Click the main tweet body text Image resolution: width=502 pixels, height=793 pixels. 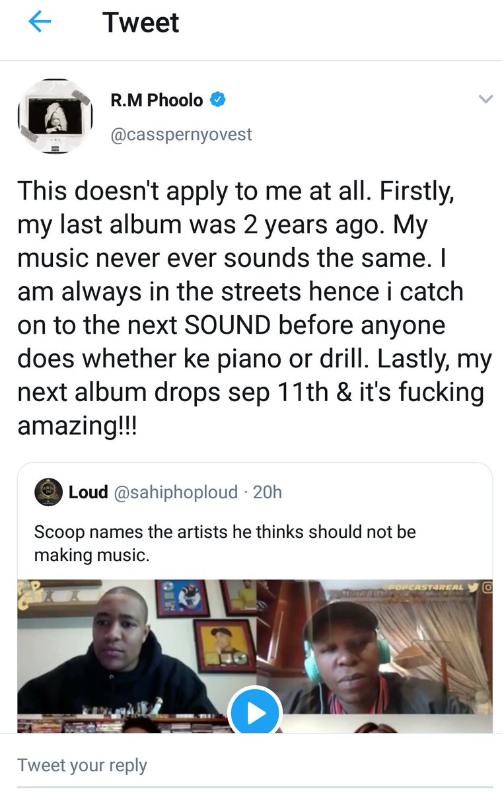pos(254,309)
